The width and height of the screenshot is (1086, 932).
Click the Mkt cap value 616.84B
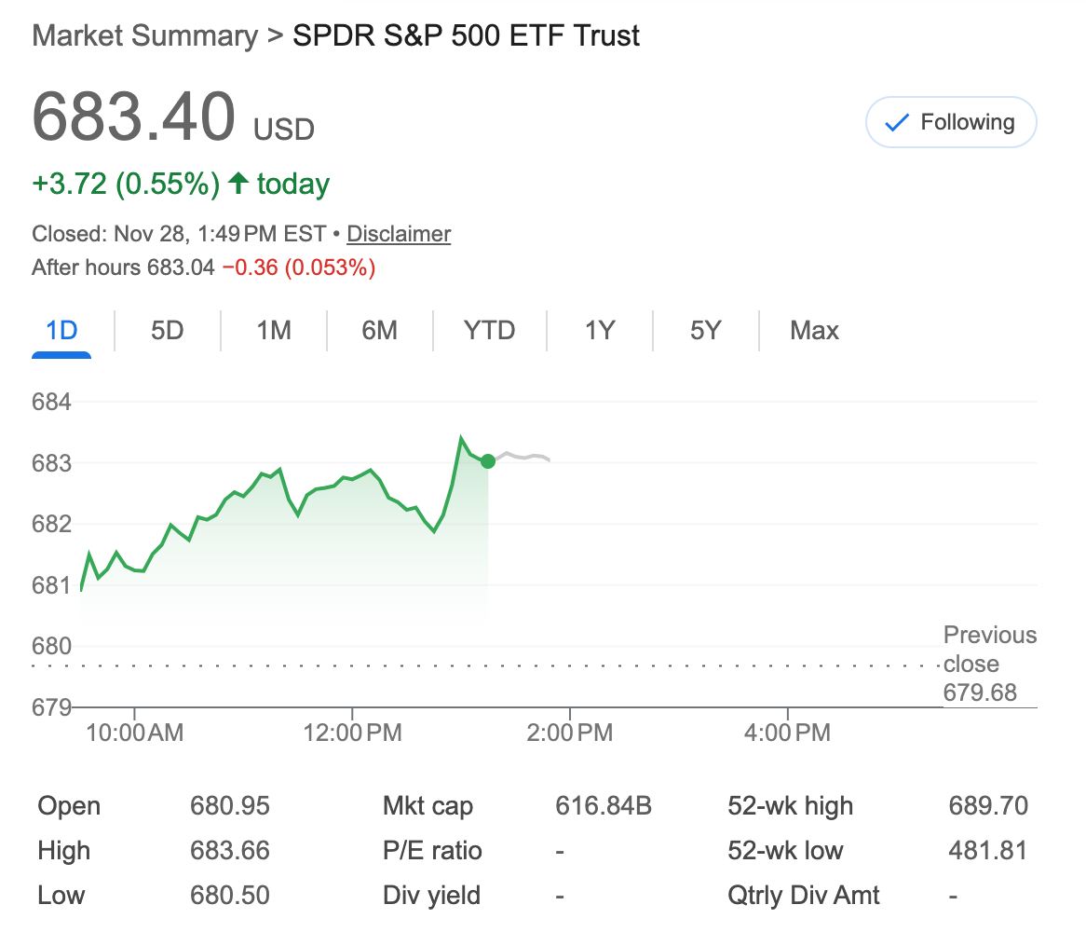603,806
